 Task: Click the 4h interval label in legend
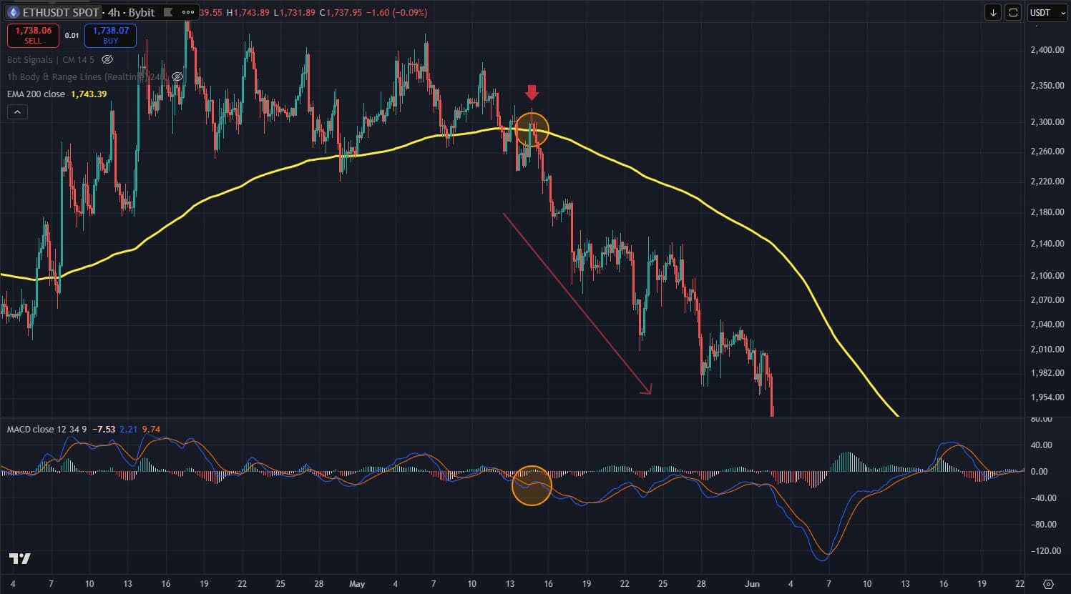(x=114, y=12)
